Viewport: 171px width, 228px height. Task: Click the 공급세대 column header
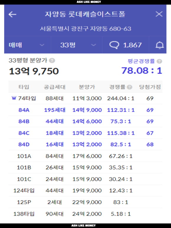pos(55,87)
